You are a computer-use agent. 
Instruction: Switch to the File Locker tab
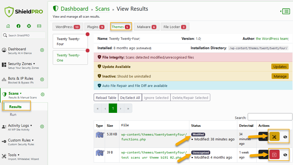click(175, 27)
